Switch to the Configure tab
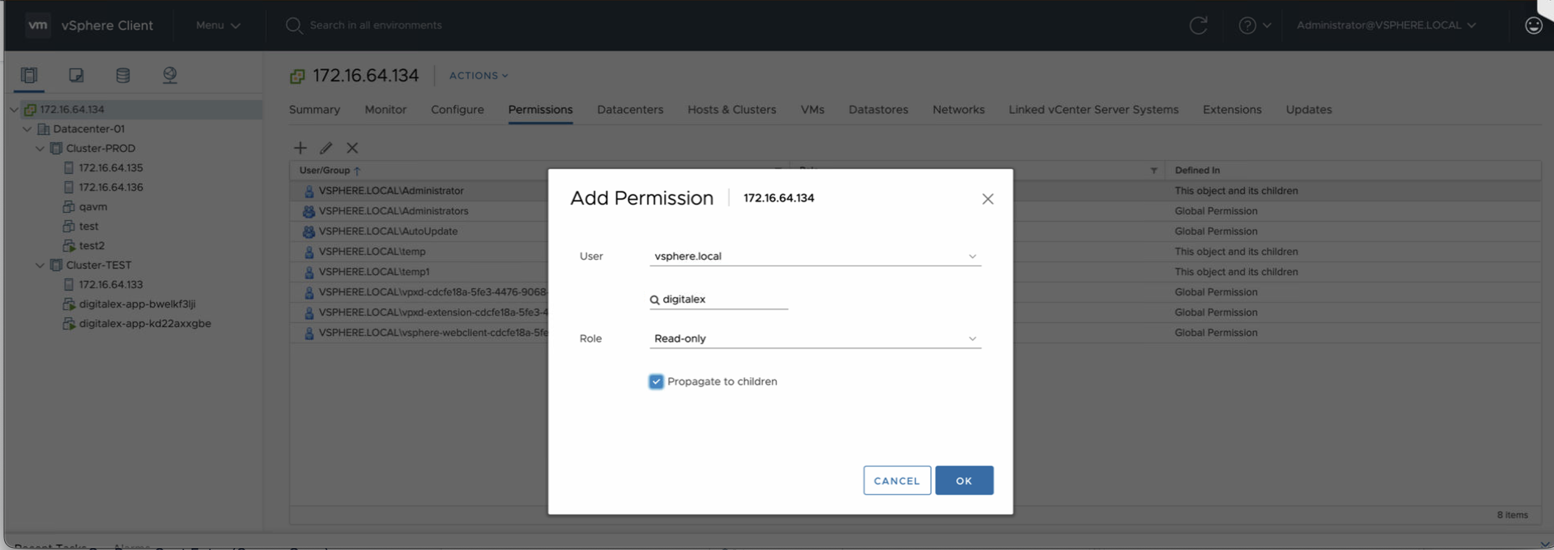This screenshot has height=550, width=1554. coord(457,110)
